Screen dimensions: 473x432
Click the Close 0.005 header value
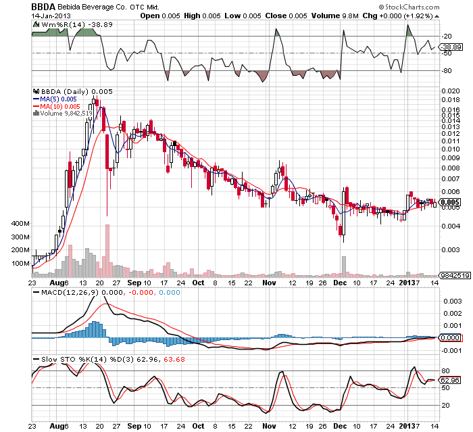coord(286,16)
